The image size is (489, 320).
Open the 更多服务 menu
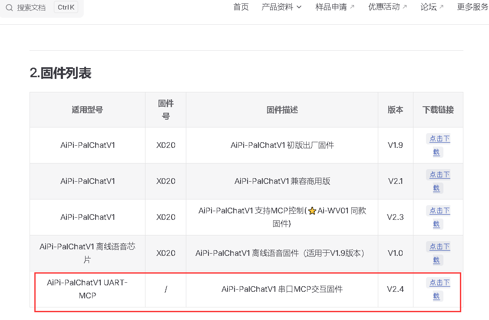[x=472, y=7]
